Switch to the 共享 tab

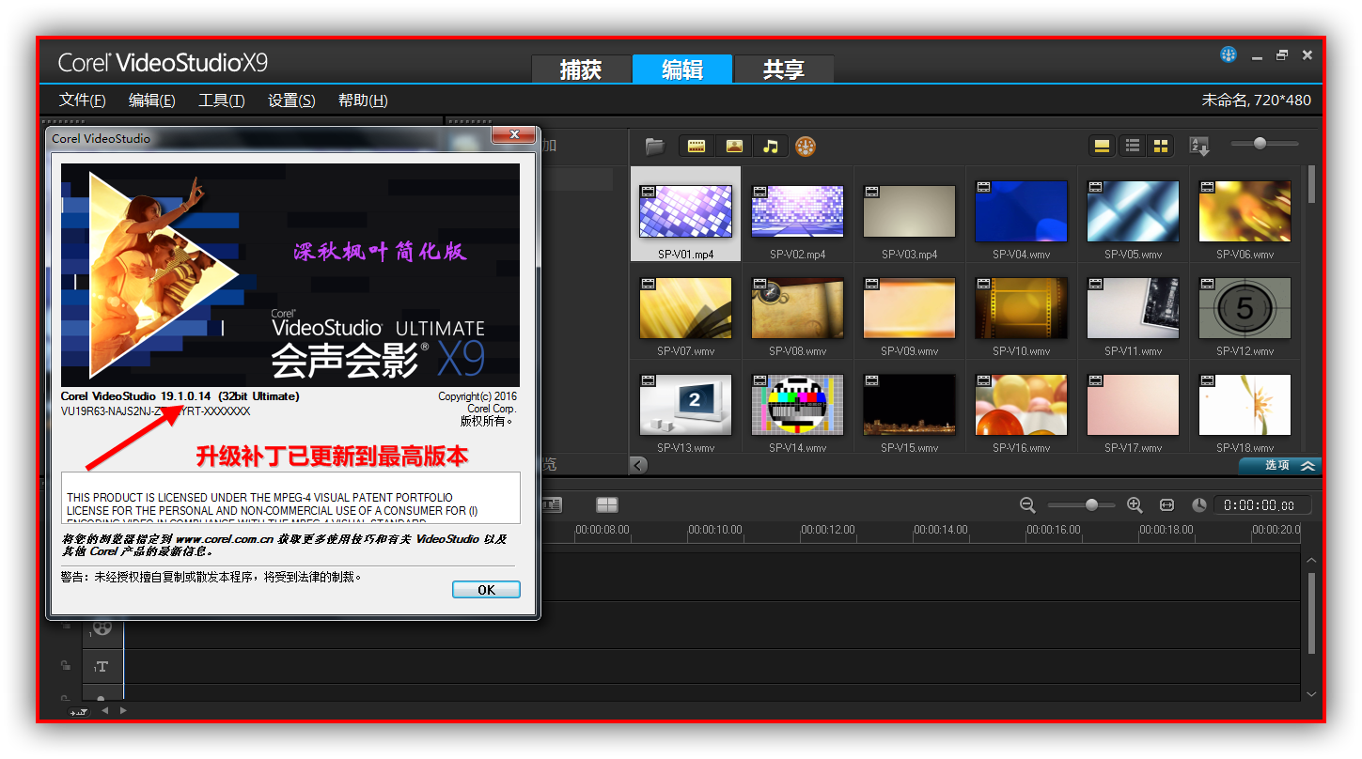[783, 70]
